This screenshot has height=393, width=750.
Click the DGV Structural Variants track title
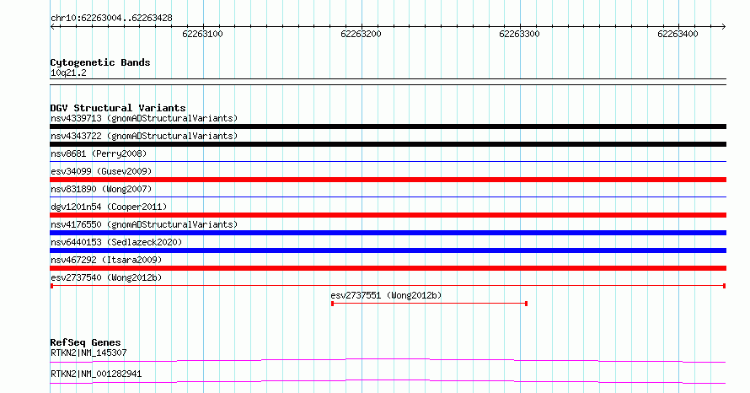pyautogui.click(x=118, y=108)
